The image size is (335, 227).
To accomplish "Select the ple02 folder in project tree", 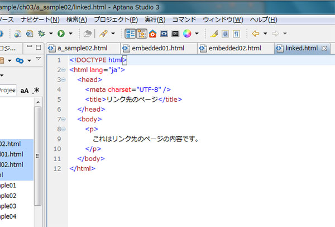I will [8, 196].
